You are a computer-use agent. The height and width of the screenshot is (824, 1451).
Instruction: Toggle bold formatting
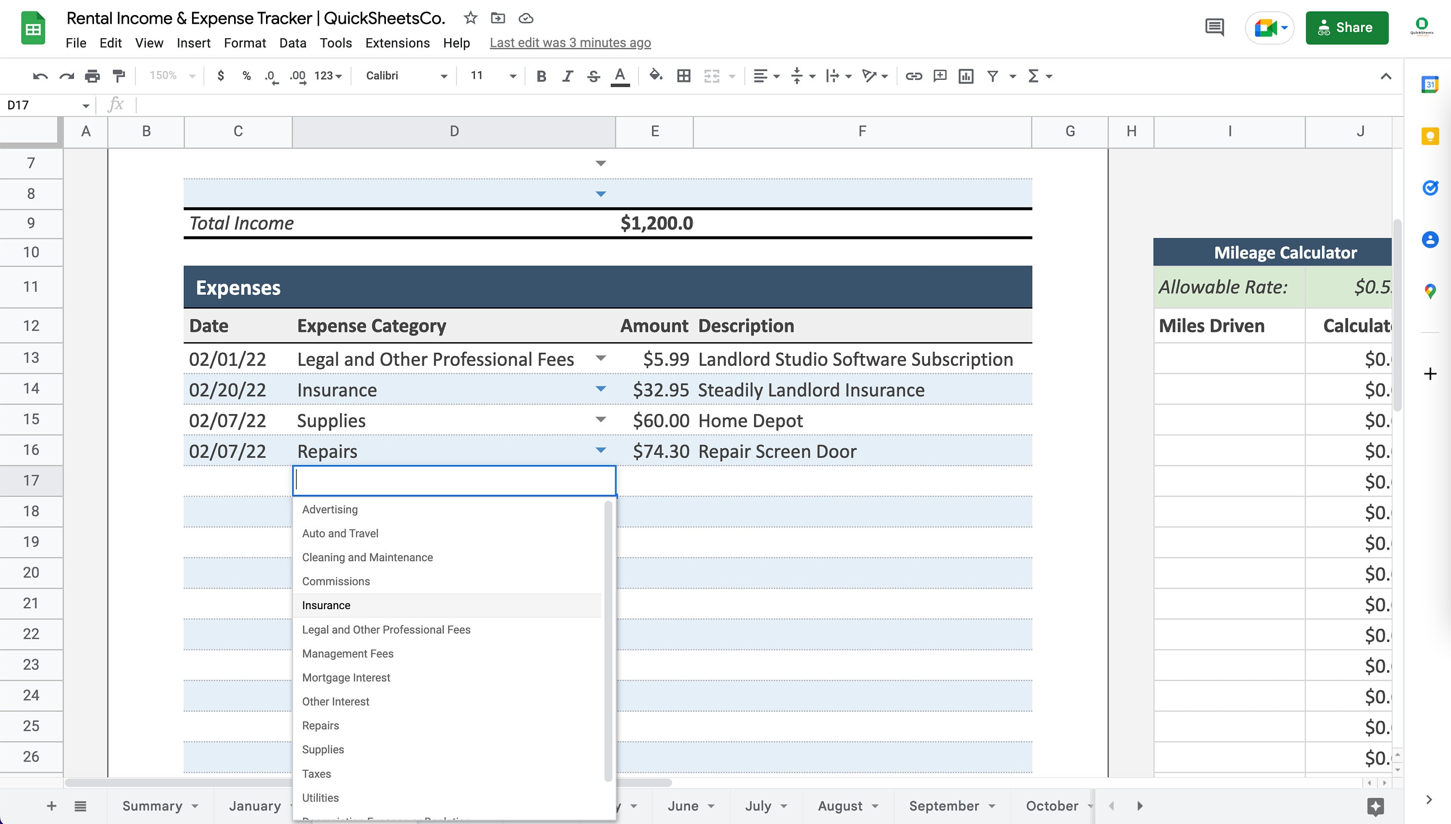(x=541, y=76)
